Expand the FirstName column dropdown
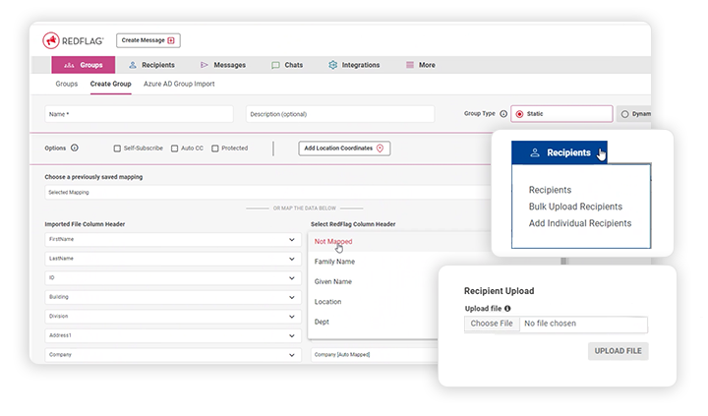 click(x=173, y=239)
